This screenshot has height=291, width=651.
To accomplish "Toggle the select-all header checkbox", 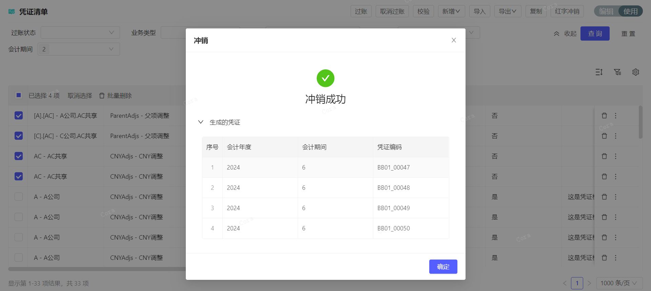I will pyautogui.click(x=19, y=95).
